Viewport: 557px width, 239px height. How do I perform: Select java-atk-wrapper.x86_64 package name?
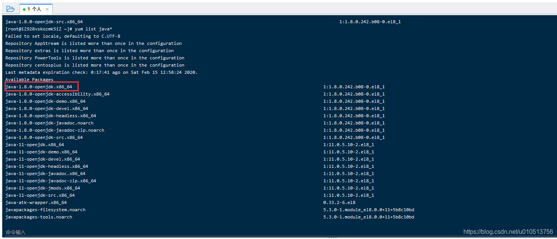pyautogui.click(x=36, y=202)
